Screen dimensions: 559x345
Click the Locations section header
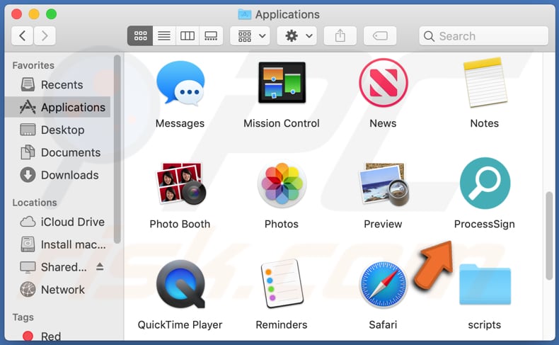[35, 203]
